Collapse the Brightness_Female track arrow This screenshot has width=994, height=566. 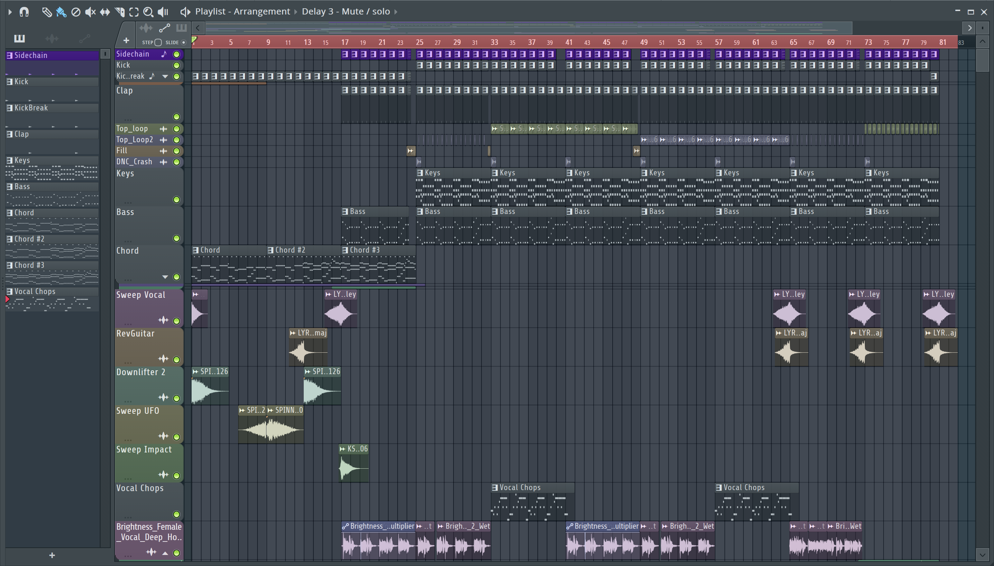(x=165, y=553)
